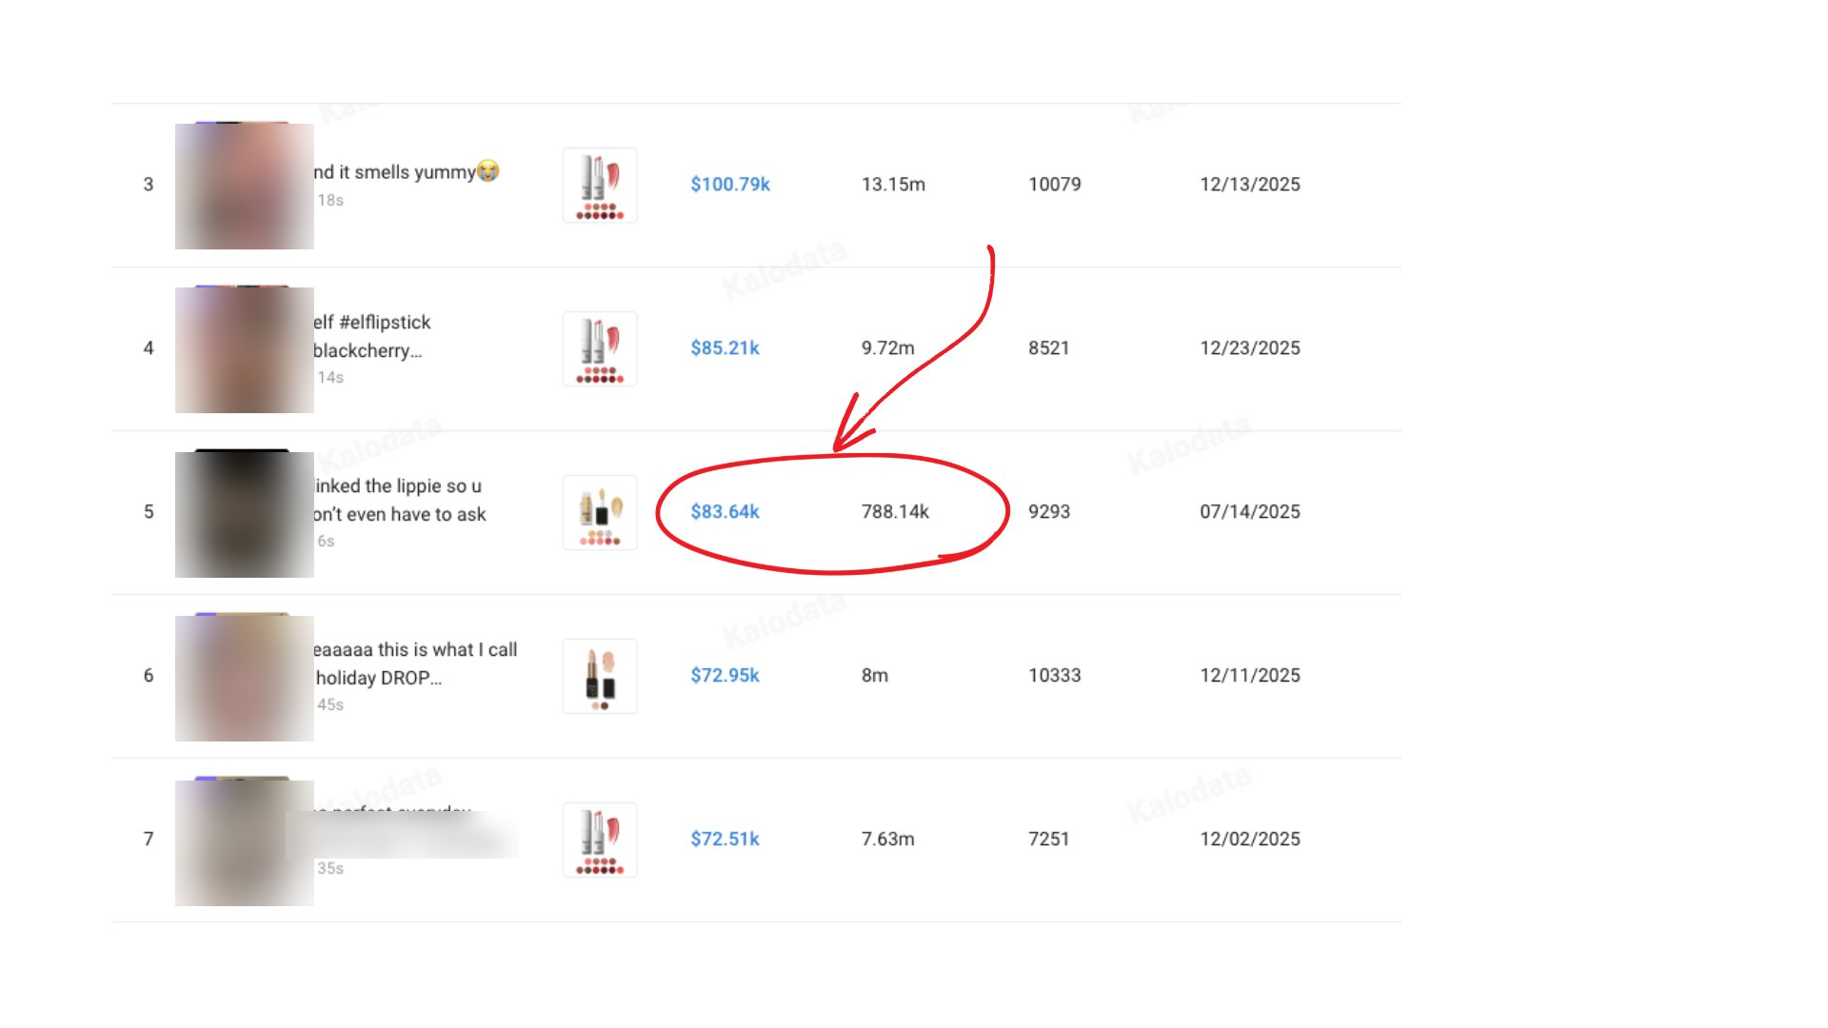
Task: Open the $83.64k revenue link
Action: (x=725, y=511)
